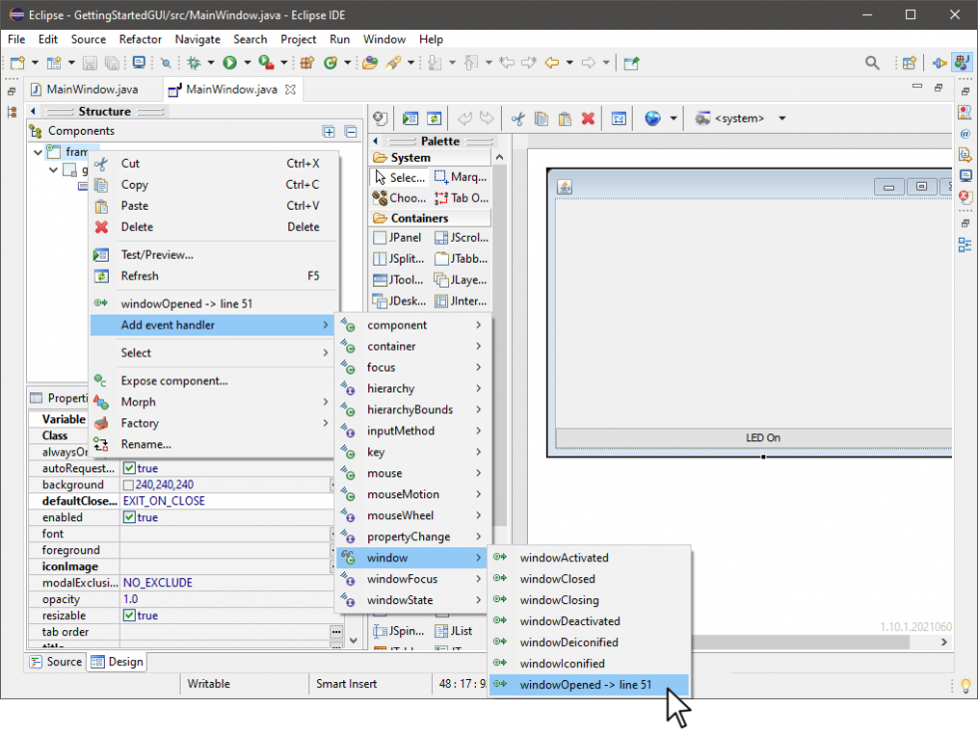This screenshot has height=733, width=978.
Task: Choose Rename... in context menu
Action: pos(212,444)
